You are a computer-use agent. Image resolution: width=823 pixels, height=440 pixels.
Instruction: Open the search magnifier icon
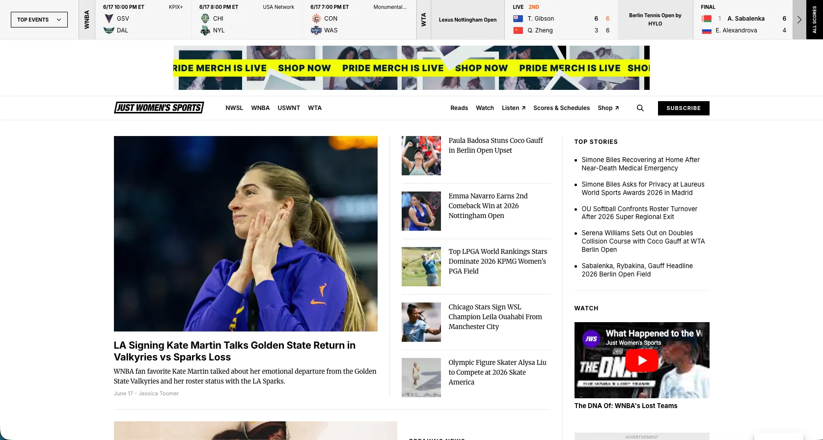[640, 108]
